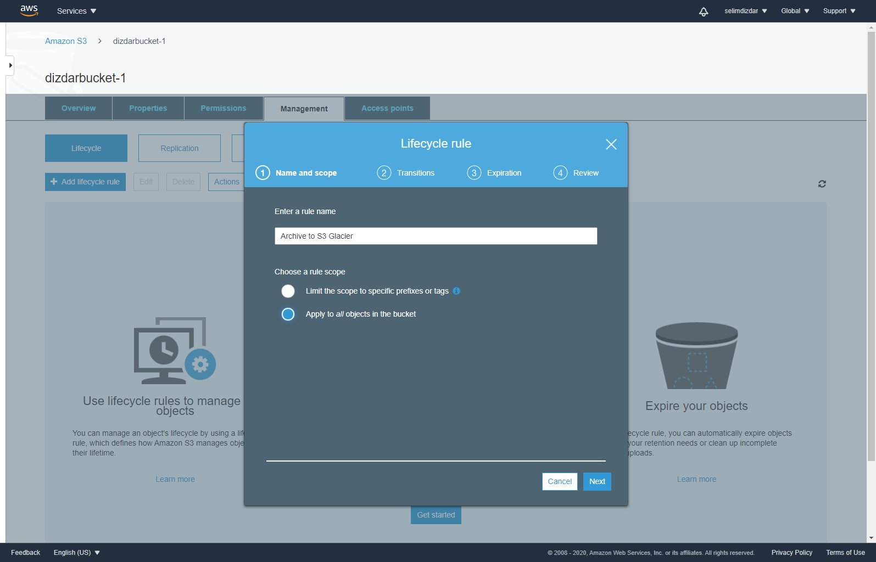Select the Lifecycle section button

coord(86,148)
